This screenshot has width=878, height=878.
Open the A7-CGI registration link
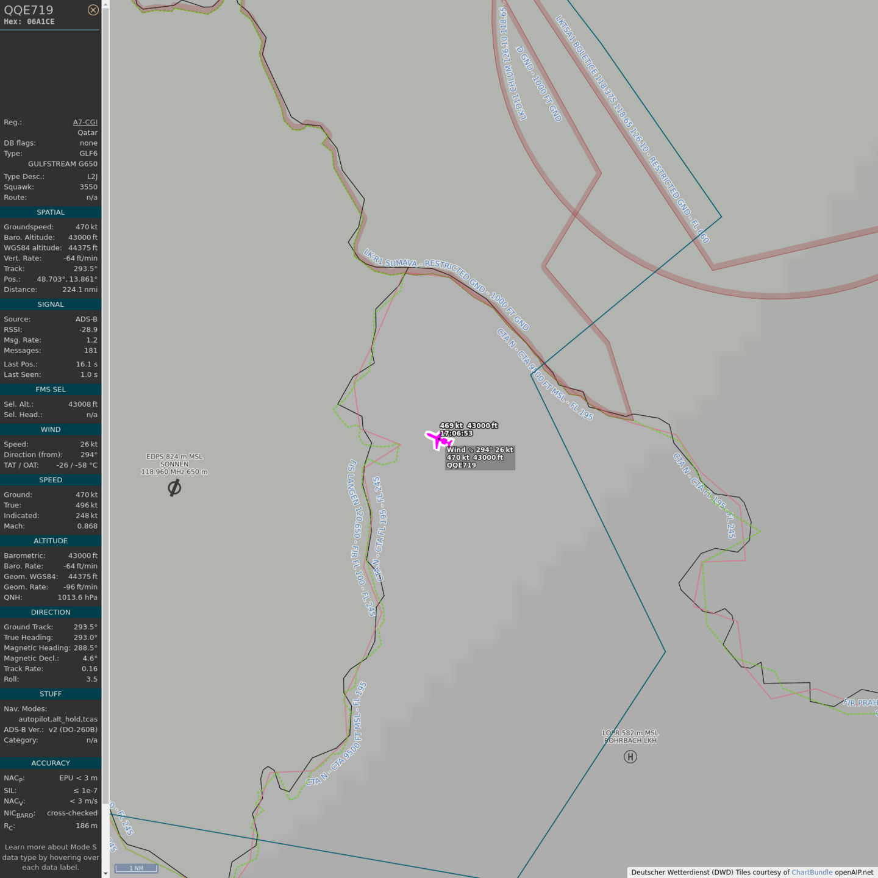pyautogui.click(x=85, y=123)
